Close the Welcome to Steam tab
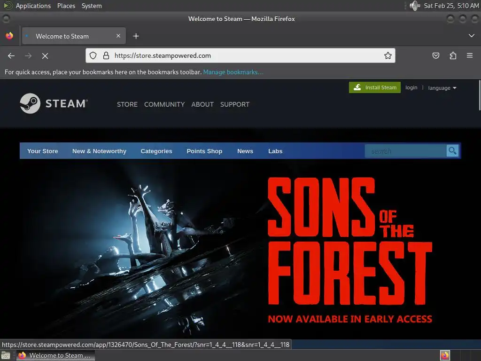The width and height of the screenshot is (481, 361). point(118,36)
